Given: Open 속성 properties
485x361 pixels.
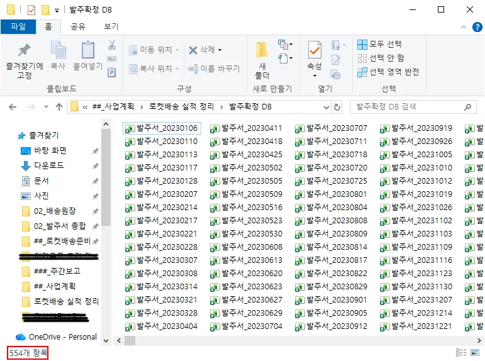Looking at the screenshot, I should pyautogui.click(x=315, y=55).
